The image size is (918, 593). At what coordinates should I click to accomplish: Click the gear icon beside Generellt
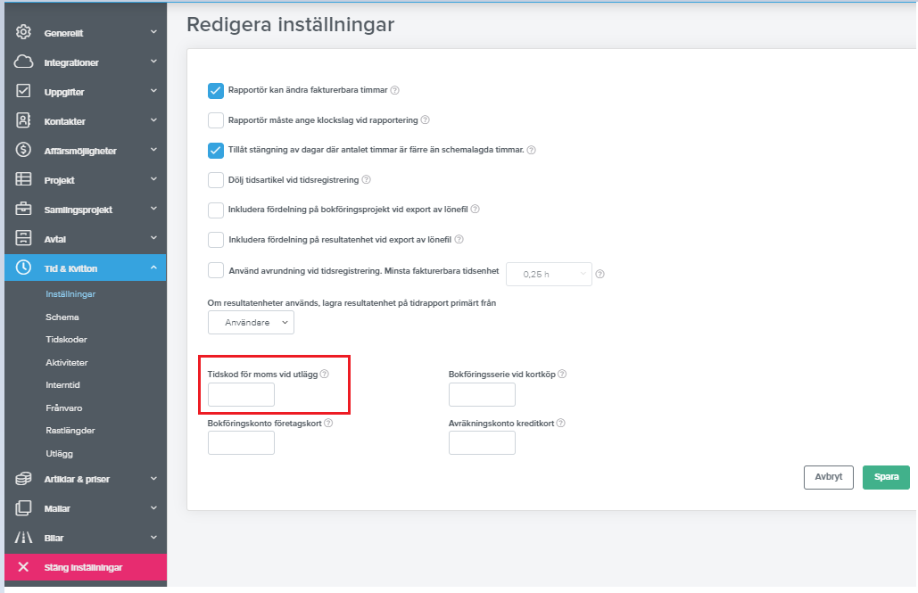point(24,33)
